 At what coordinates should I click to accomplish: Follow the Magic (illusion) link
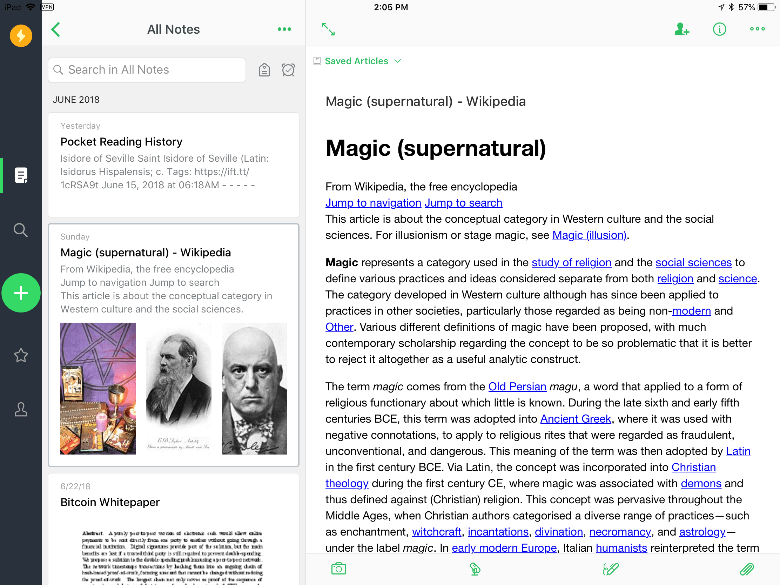point(589,235)
